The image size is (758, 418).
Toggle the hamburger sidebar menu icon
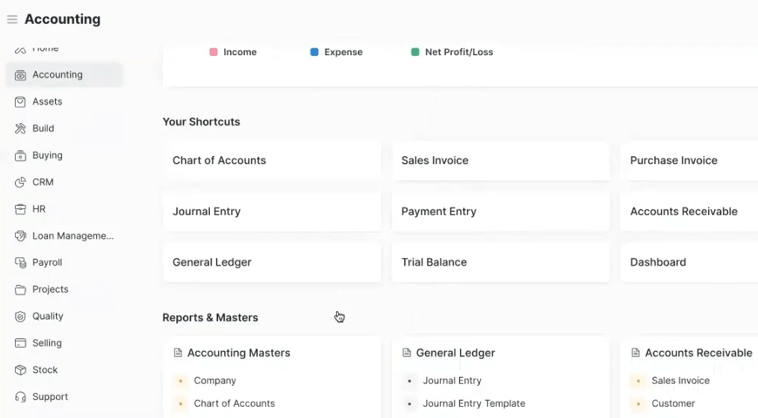tap(12, 19)
